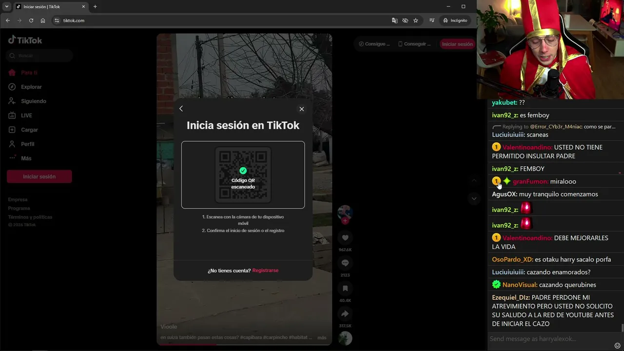The width and height of the screenshot is (624, 351).
Task: Click username 'granFumon' in chat
Action: [x=531, y=182]
